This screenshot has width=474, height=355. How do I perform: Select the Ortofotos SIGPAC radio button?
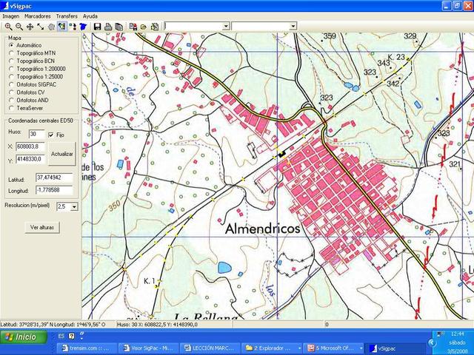click(10, 84)
